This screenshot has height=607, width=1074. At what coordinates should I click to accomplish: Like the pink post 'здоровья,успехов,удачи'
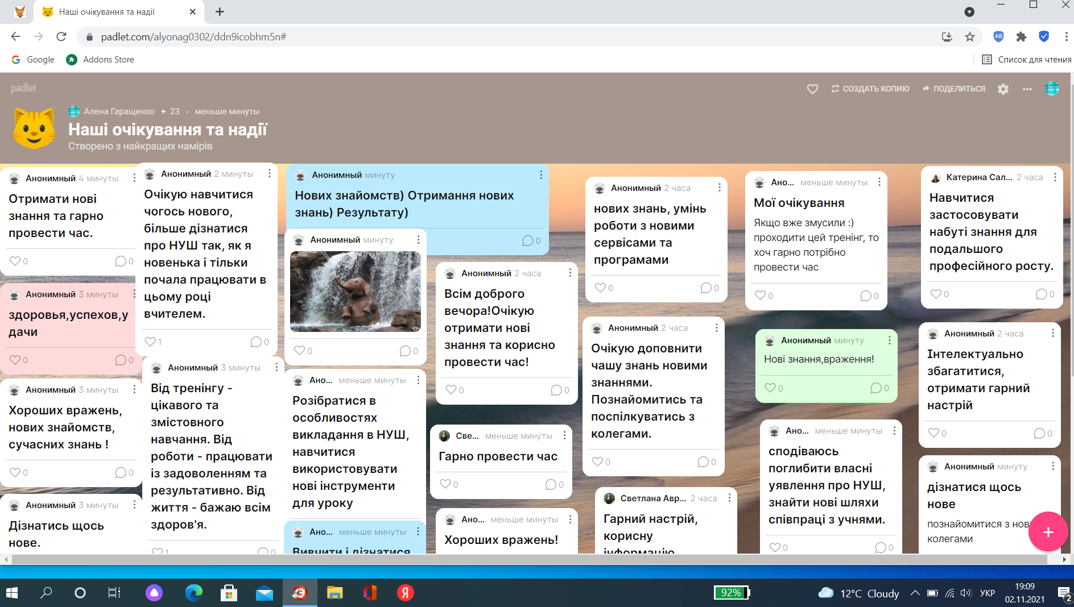(x=15, y=360)
